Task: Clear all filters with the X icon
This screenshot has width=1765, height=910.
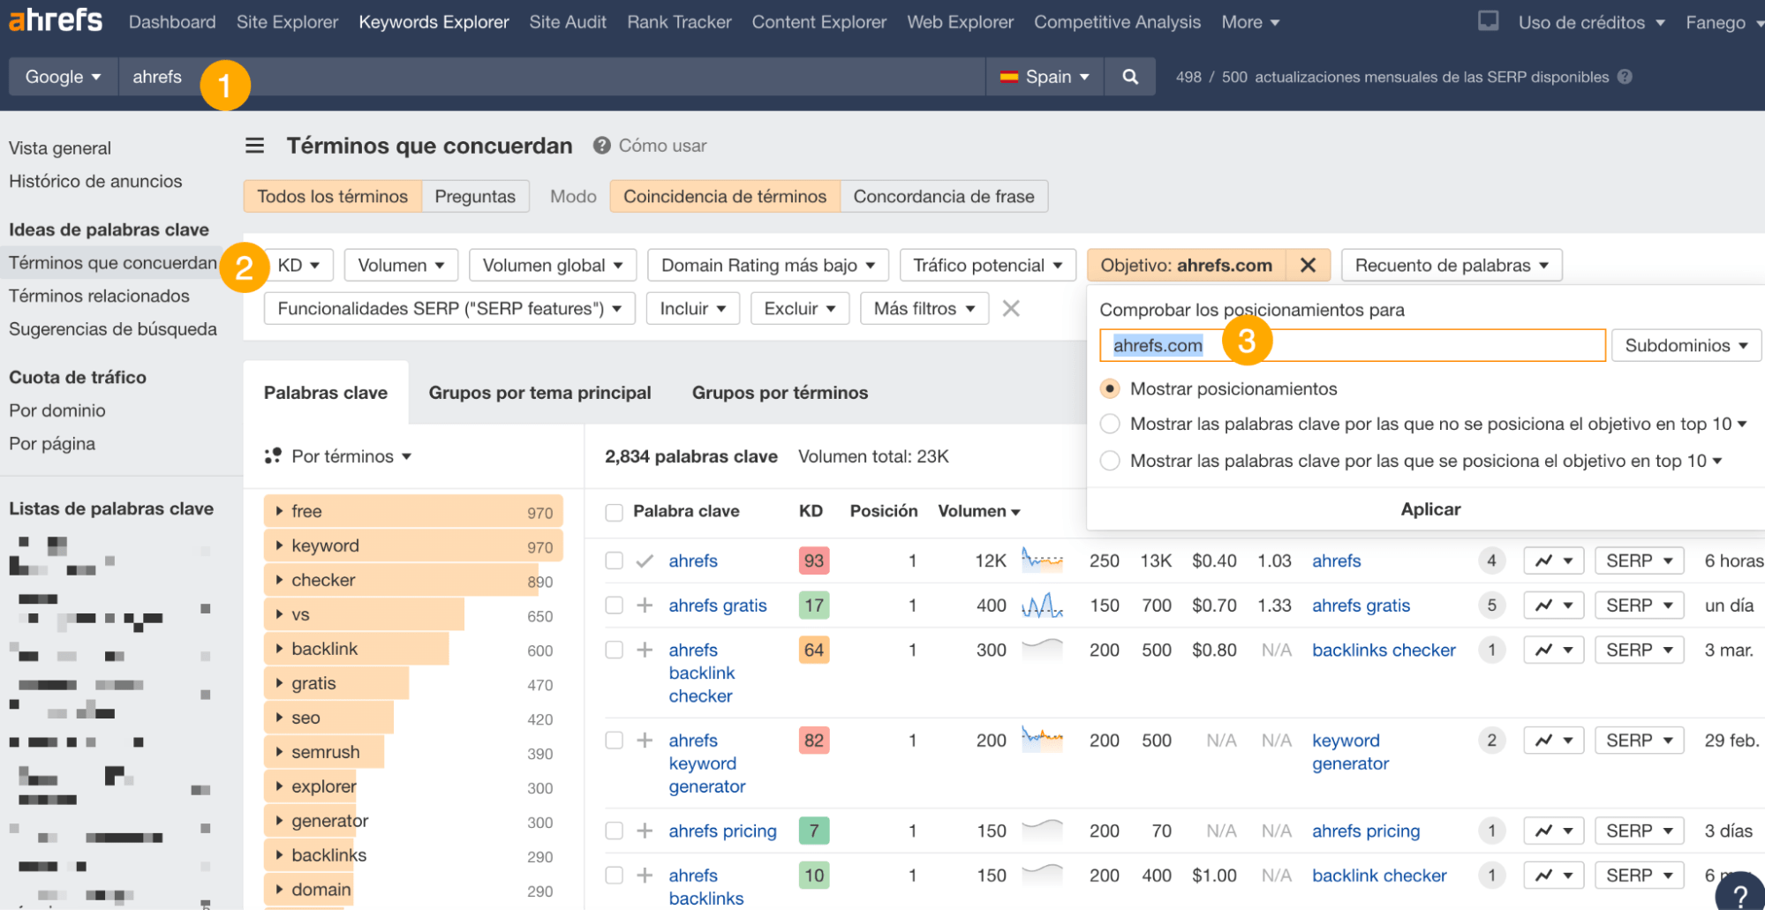Action: [x=1011, y=308]
